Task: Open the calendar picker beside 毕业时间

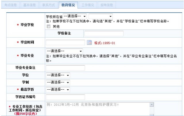Action: coord(89,43)
